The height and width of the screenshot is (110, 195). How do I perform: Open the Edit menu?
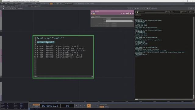(6, 4)
